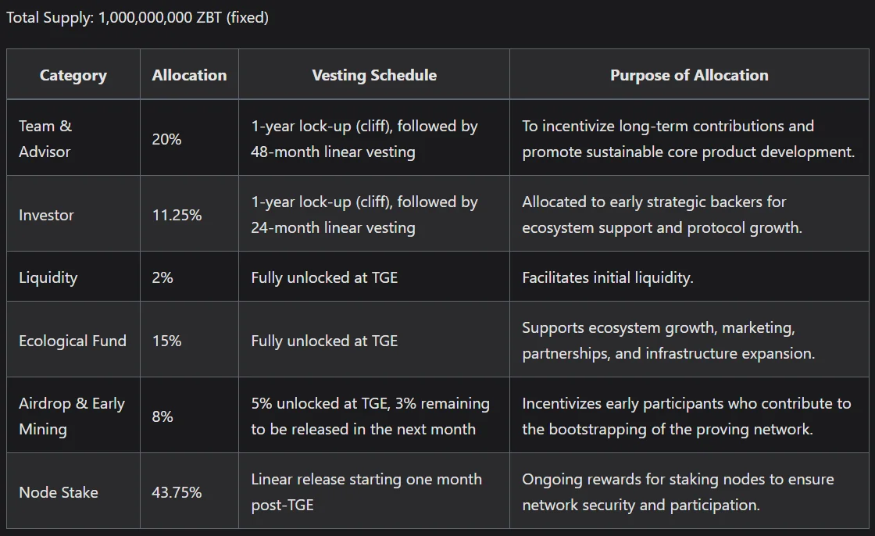Select the Investor row label
Screen dimensions: 875x536
coord(46,215)
